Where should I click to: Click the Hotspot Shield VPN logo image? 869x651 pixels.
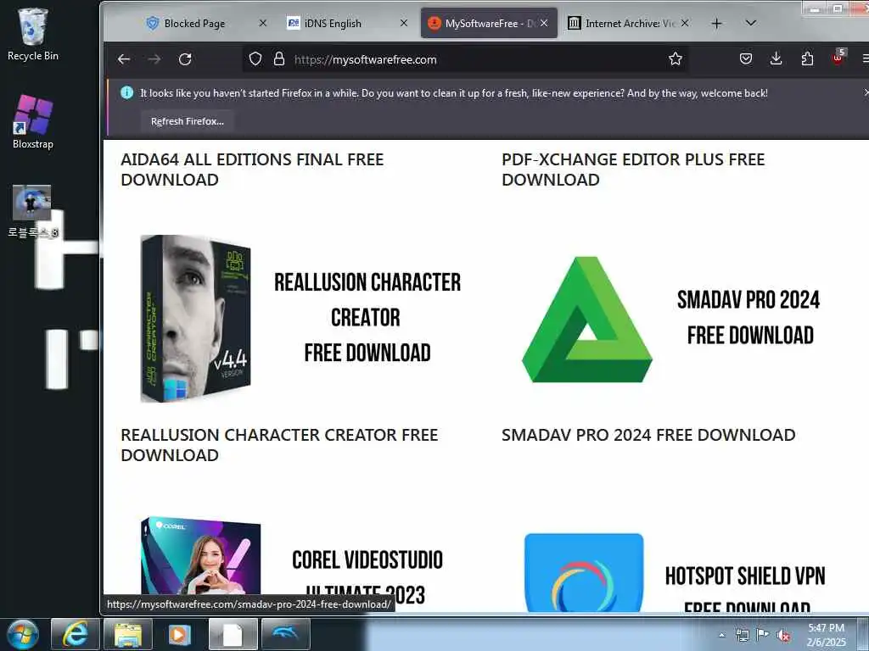(x=584, y=572)
